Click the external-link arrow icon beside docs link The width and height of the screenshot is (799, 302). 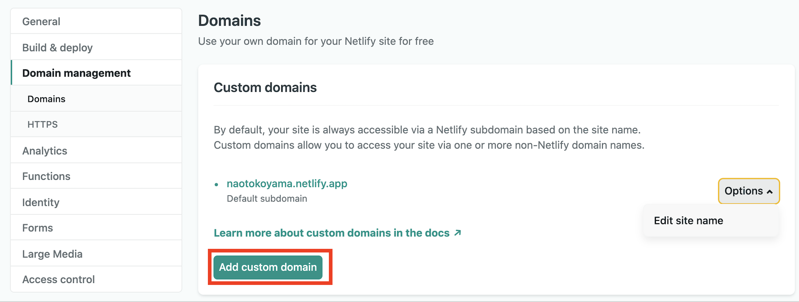pos(458,233)
